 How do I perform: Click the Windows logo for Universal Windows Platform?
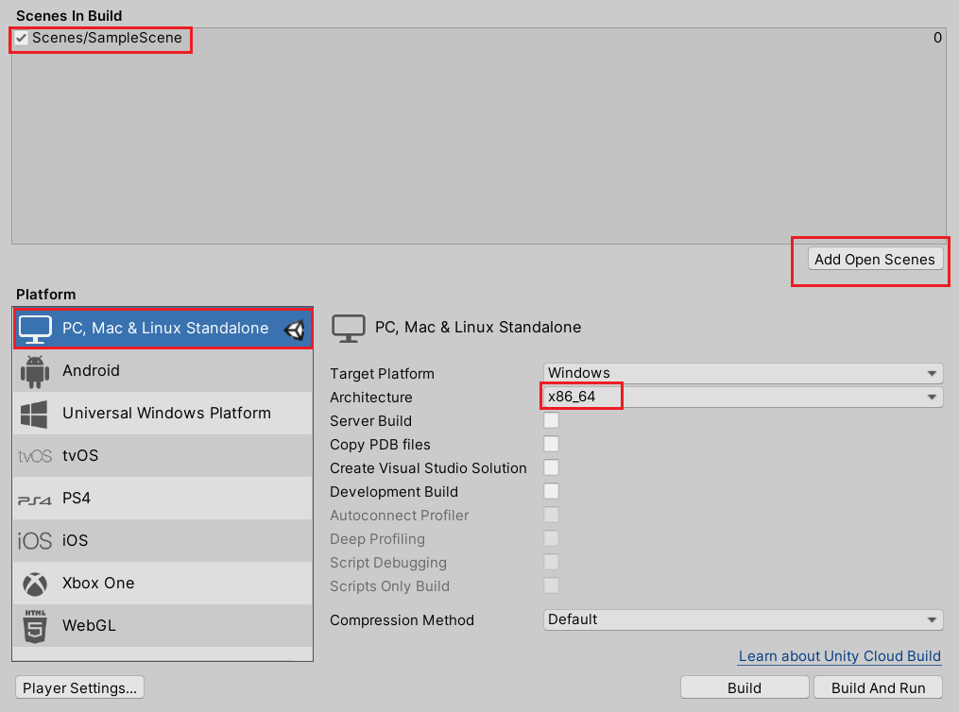(34, 414)
